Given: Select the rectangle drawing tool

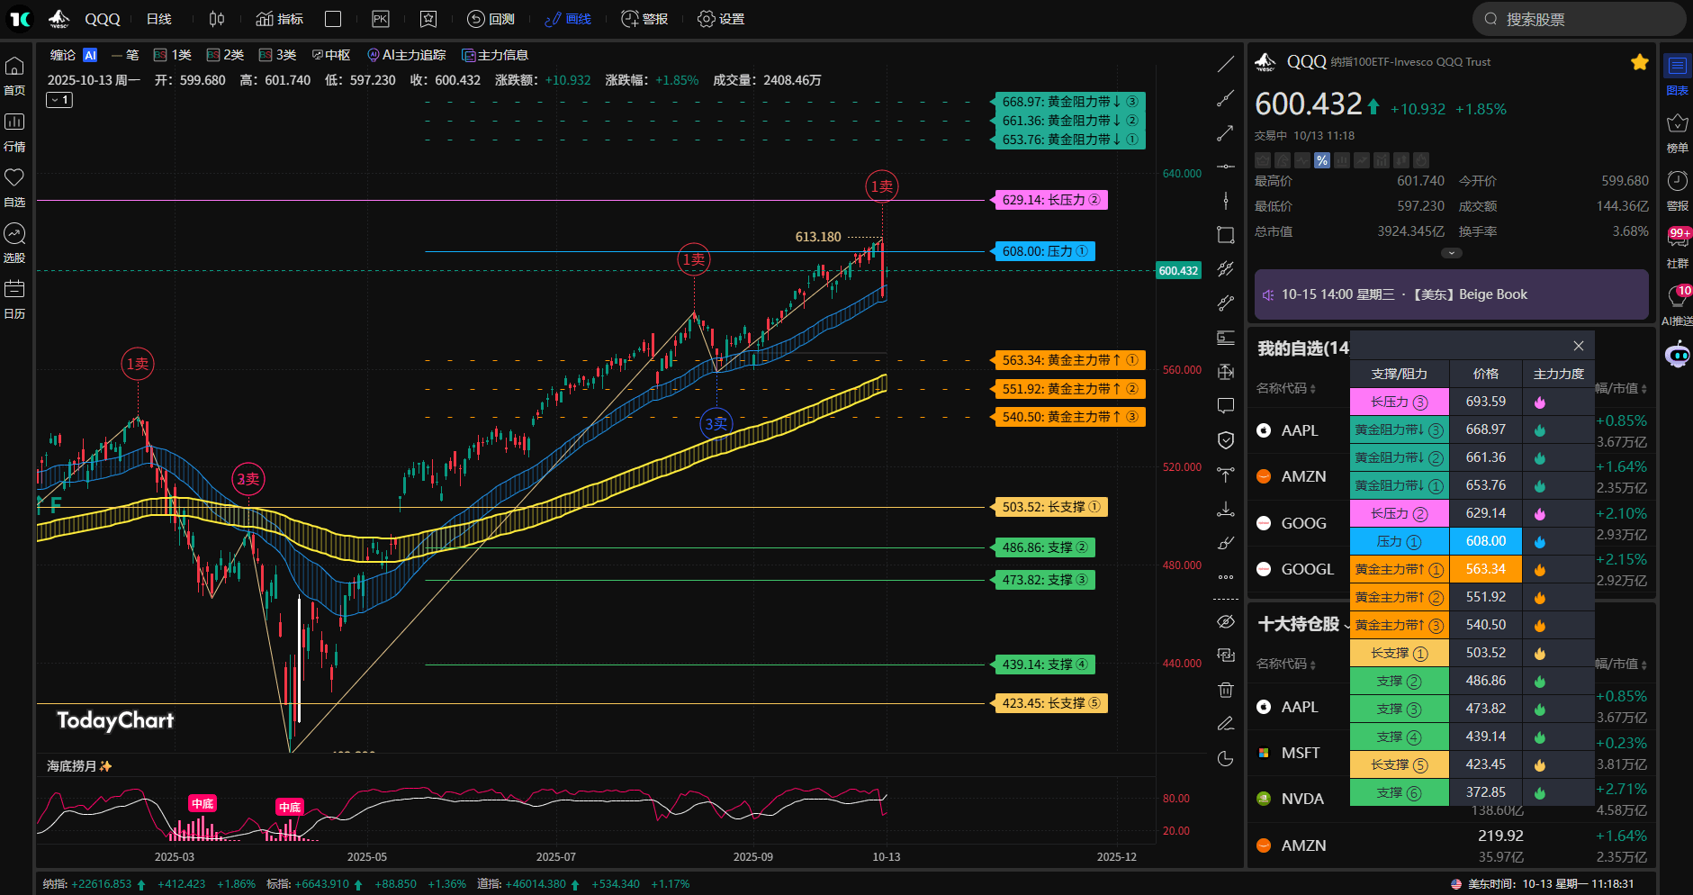Looking at the screenshot, I should (x=1226, y=235).
